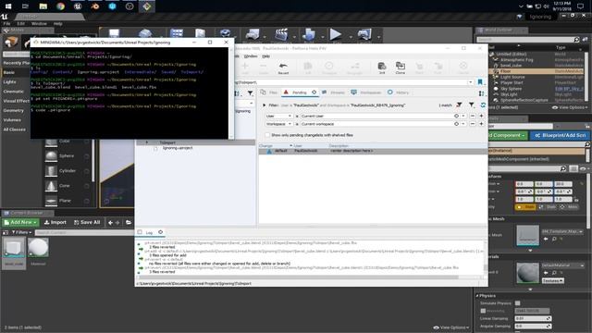Image resolution: width=592 pixels, height=333 pixels.
Task: Click the Paint mode brush icon in the Modes panel
Action: point(26,43)
